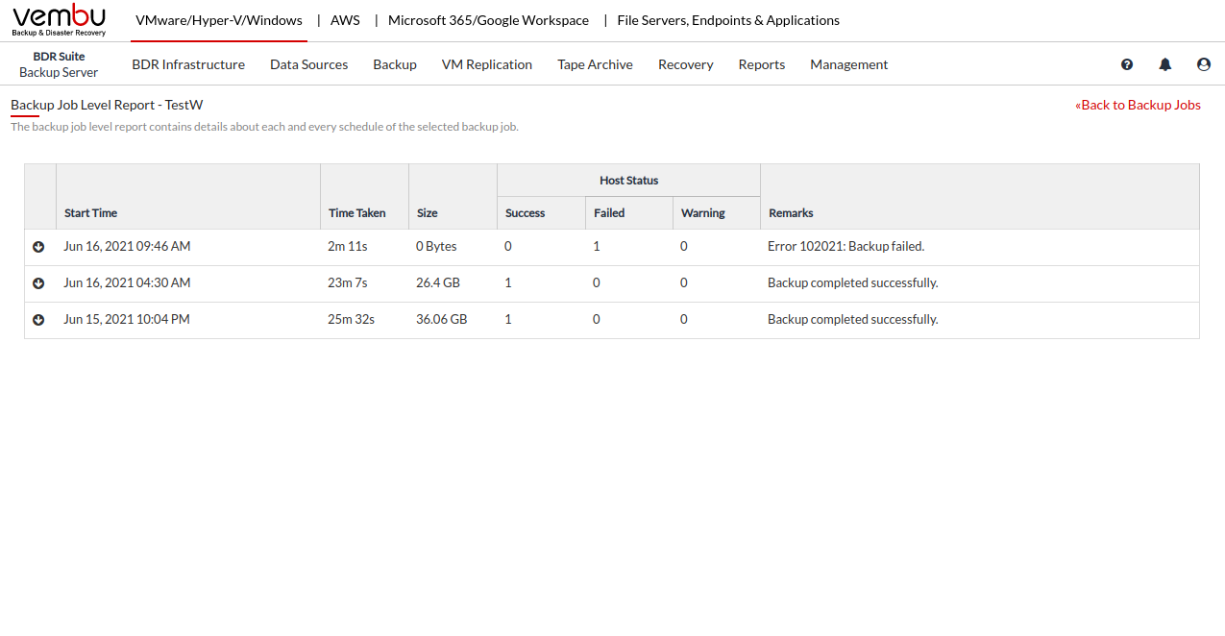The height and width of the screenshot is (636, 1225).
Task: Open the BDR Infrastructure menu
Action: click(x=188, y=64)
